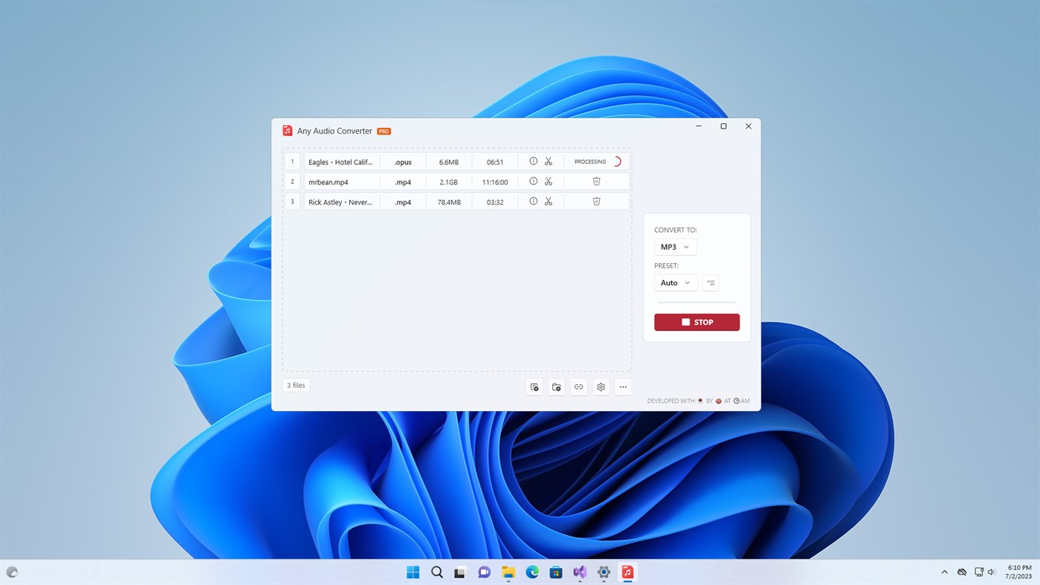Open the Add Files icon
This screenshot has height=585, width=1040.
coord(534,387)
